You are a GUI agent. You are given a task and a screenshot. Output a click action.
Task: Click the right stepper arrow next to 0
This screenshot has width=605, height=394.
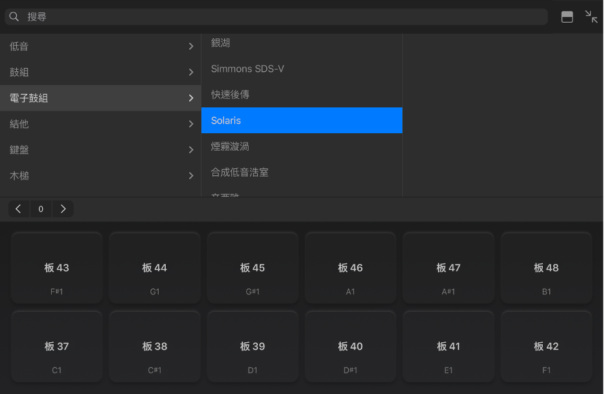point(63,208)
